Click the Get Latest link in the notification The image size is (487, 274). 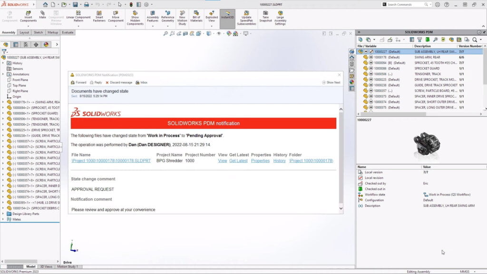[238, 161]
